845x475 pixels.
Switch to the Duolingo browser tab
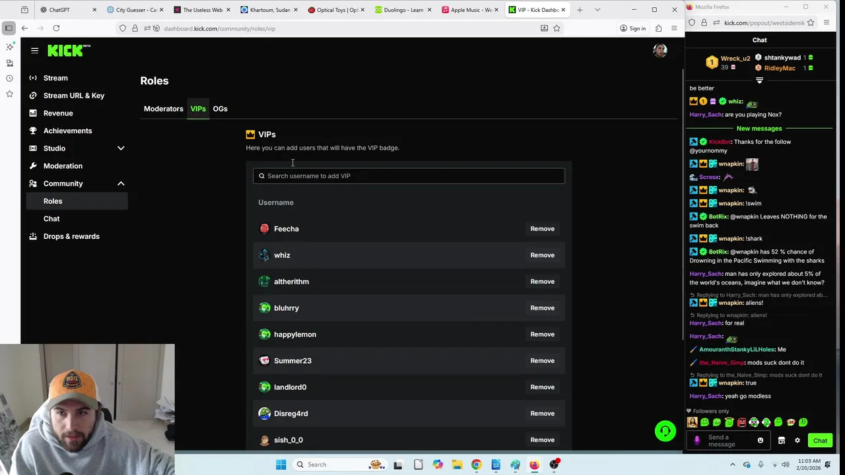point(402,10)
